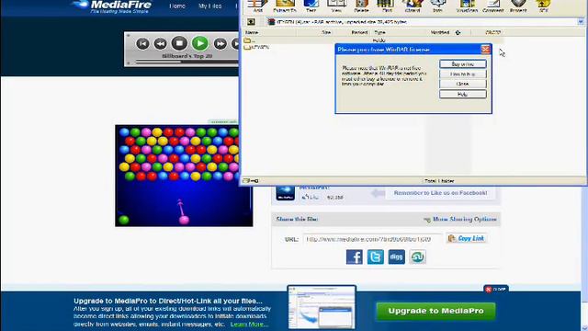
Task: Click the fast forward button in music player
Action: point(220,43)
